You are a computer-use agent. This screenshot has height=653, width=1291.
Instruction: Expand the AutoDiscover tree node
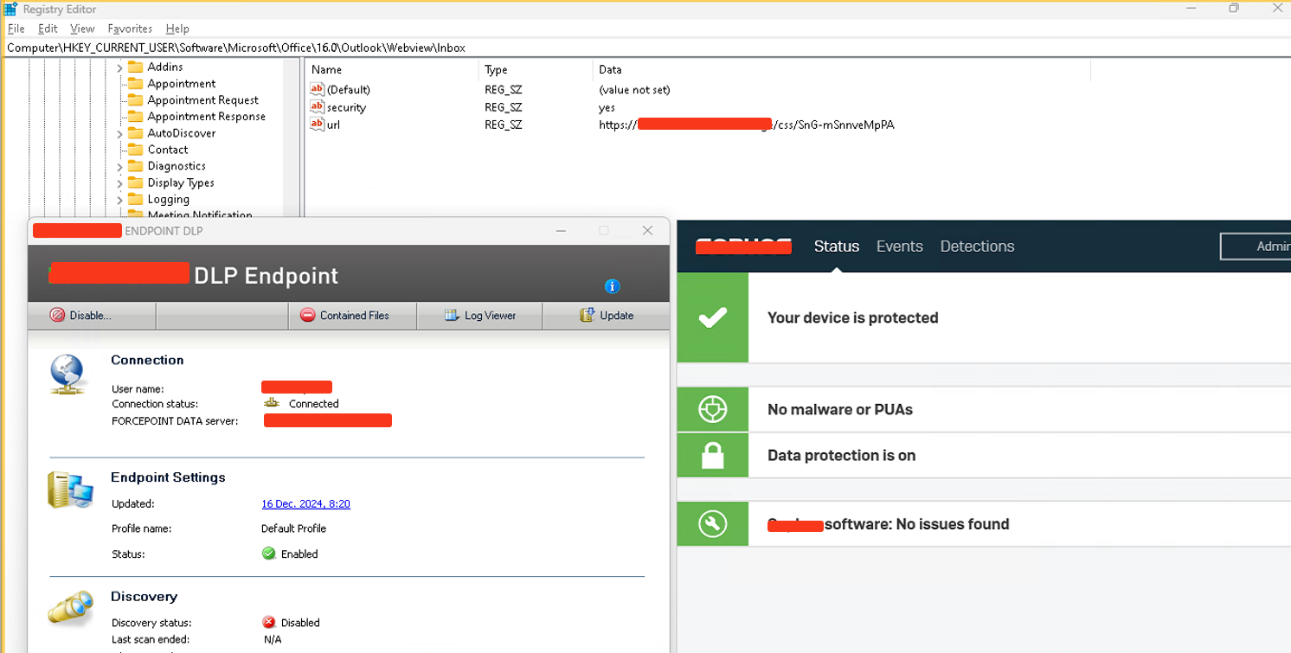coord(119,134)
